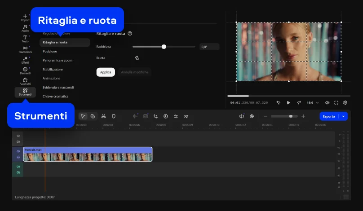Expand the Esporta dropdown arrow
Viewport: 363px width, 211px height.
[344, 116]
